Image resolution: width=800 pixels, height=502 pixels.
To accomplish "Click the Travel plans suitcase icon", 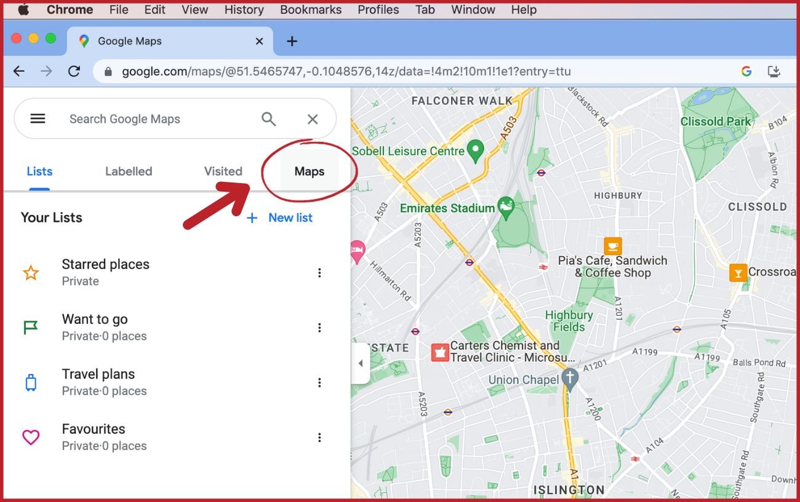I will click(31, 383).
